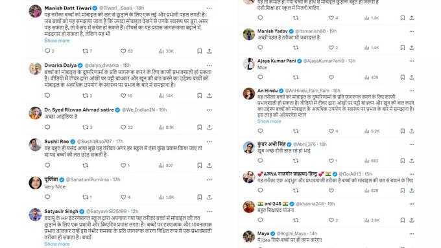Bookmark An Hindu's tweet

click(403, 131)
